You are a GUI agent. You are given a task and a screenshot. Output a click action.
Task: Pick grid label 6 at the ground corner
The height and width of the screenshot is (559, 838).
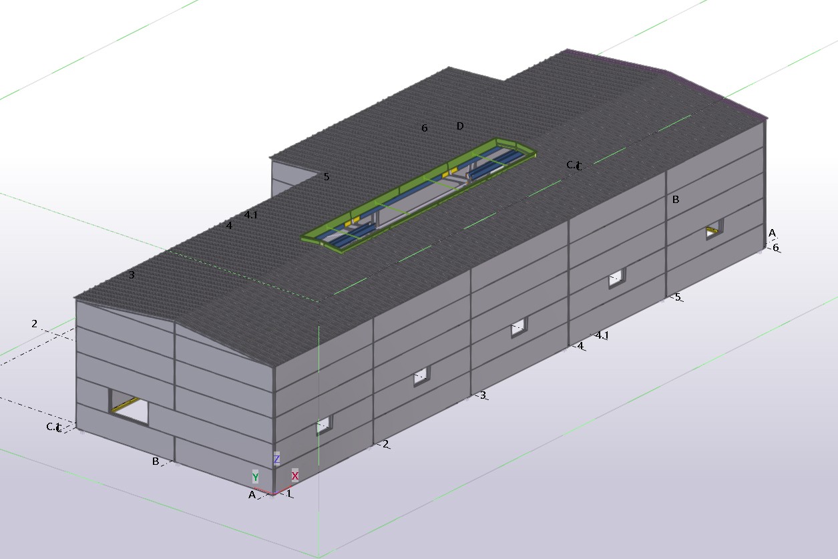point(775,248)
